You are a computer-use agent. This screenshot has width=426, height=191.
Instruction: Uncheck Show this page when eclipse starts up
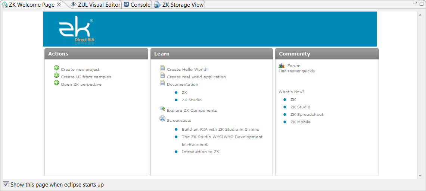(6, 185)
